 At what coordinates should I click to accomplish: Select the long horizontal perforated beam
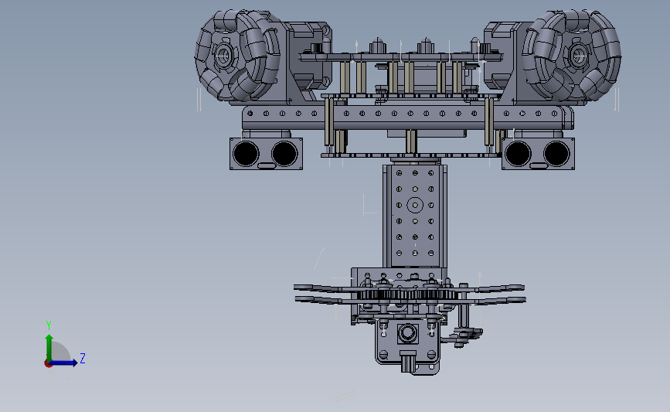[x=407, y=118]
